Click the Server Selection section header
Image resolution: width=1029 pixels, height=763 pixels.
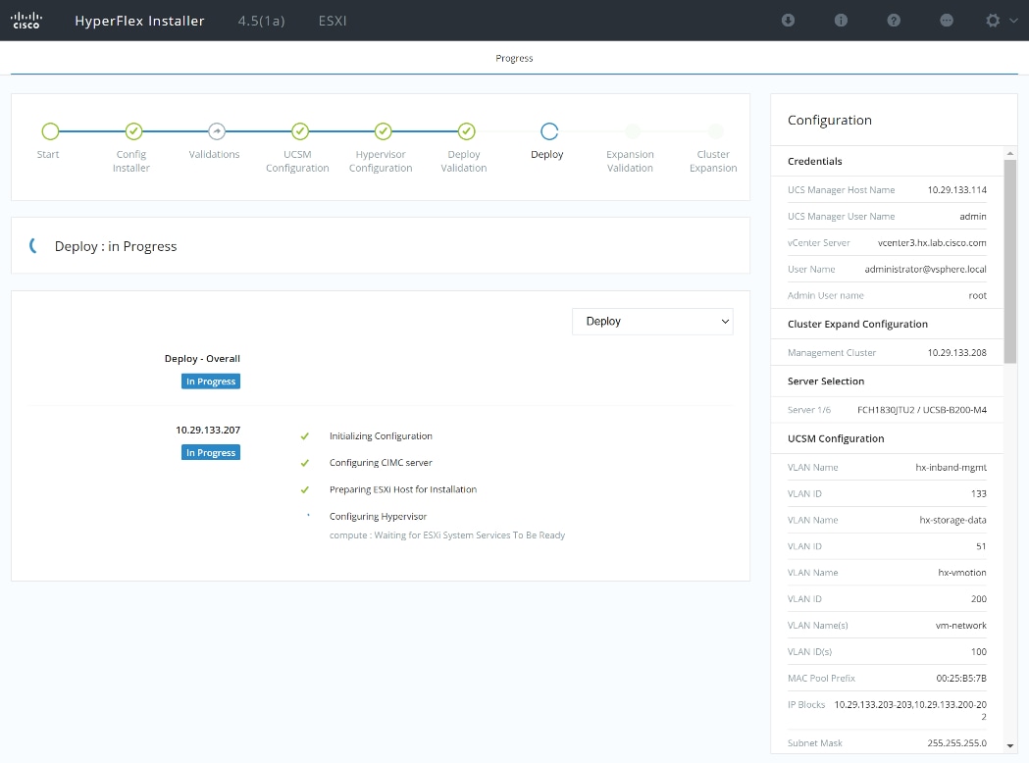(x=826, y=381)
